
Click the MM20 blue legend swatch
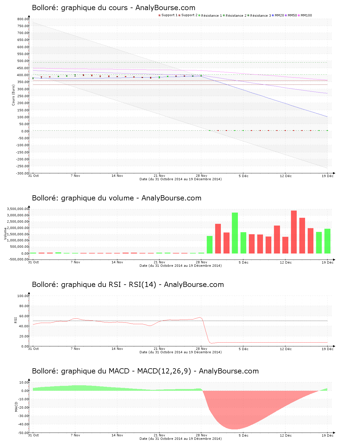[273, 15]
